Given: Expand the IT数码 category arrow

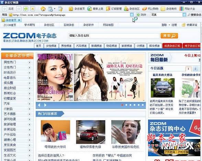Looking at the screenshot, I should pos(30,109).
